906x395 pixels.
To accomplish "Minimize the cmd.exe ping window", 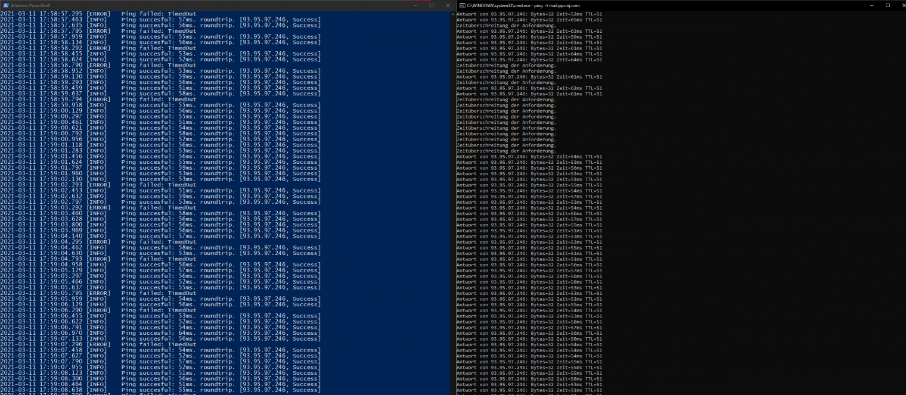I will (x=871, y=5).
